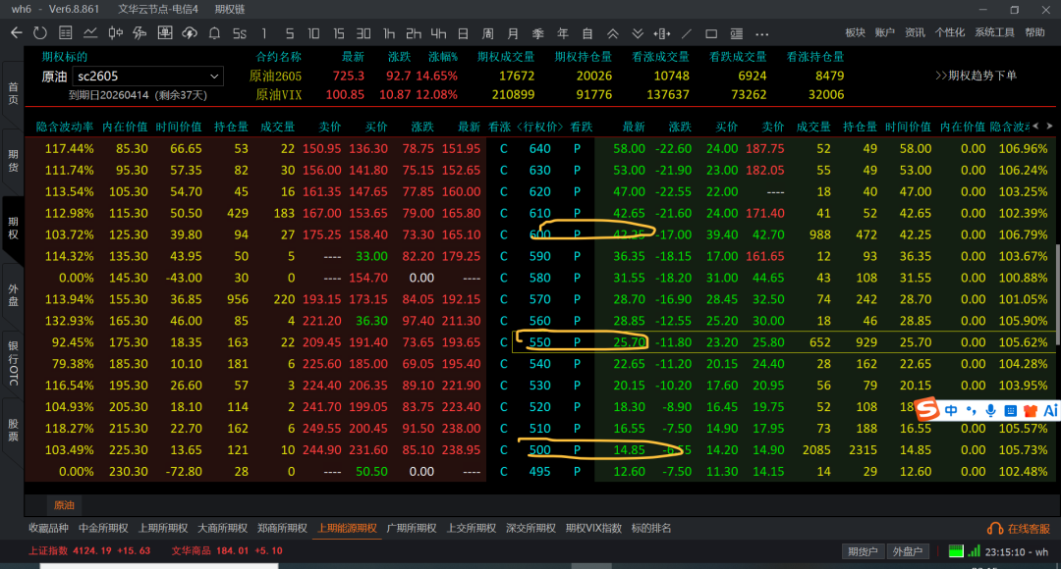The width and height of the screenshot is (1061, 569).
Task: Select the 原油 bottom tab
Action: click(64, 505)
